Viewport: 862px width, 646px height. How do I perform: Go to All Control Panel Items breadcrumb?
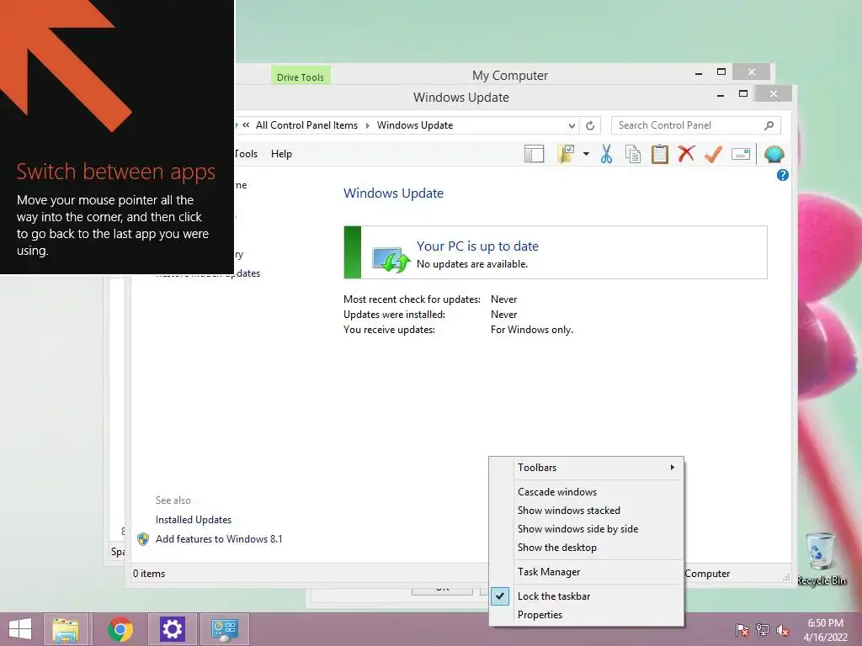306,125
